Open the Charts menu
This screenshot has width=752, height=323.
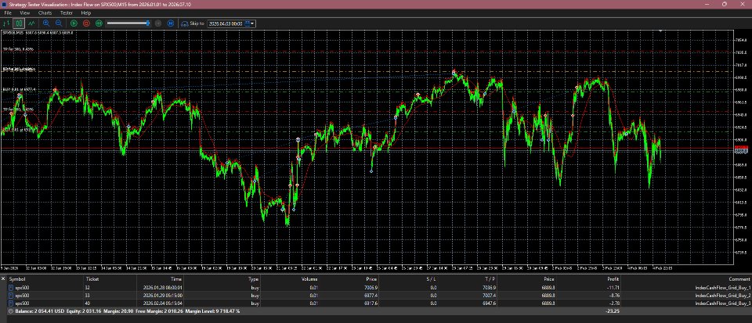(45, 13)
